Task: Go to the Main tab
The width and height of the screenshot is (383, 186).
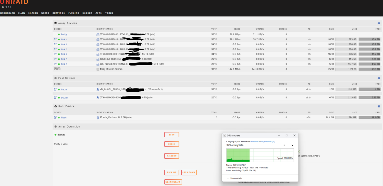Action: point(21,13)
